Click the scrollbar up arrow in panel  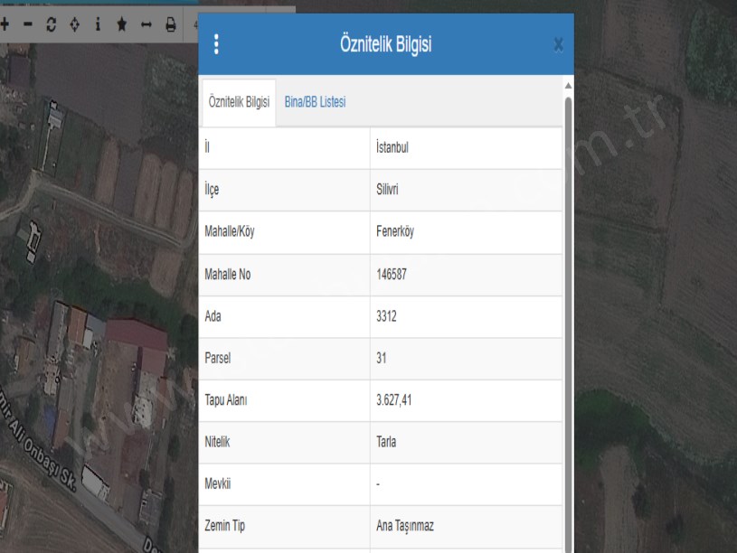pos(568,86)
